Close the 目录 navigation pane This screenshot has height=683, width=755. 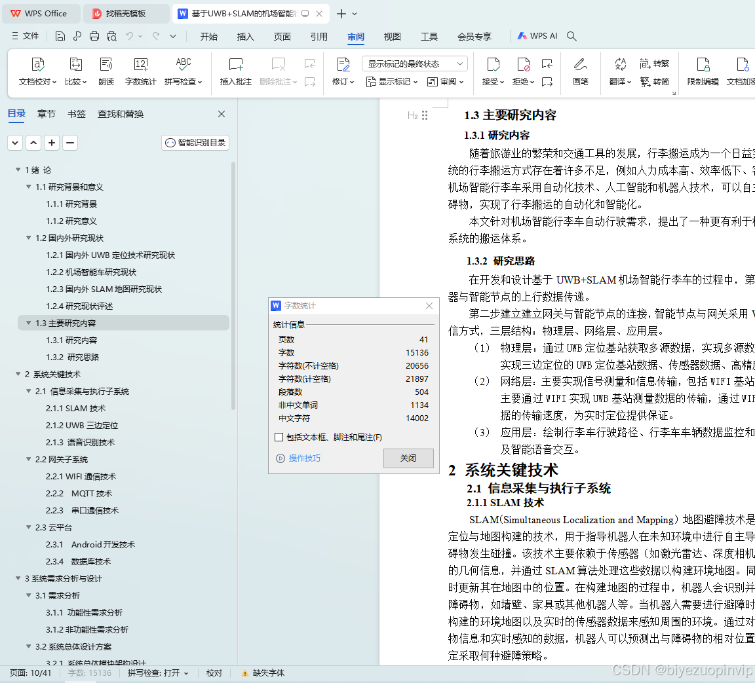coord(222,114)
